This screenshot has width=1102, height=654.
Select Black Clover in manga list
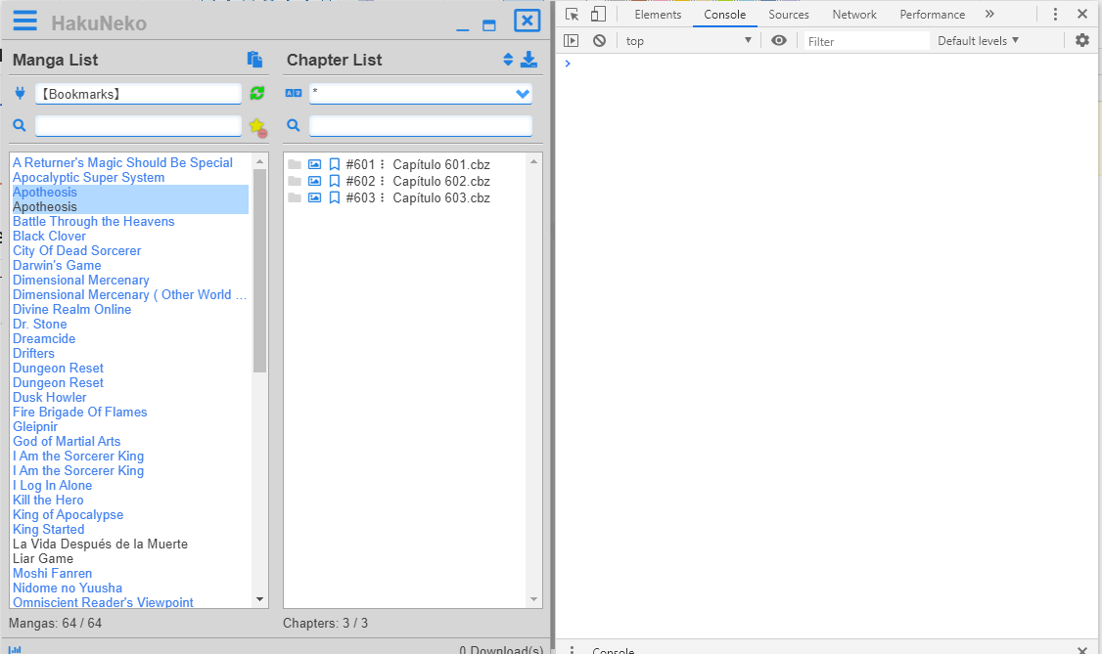click(x=49, y=236)
